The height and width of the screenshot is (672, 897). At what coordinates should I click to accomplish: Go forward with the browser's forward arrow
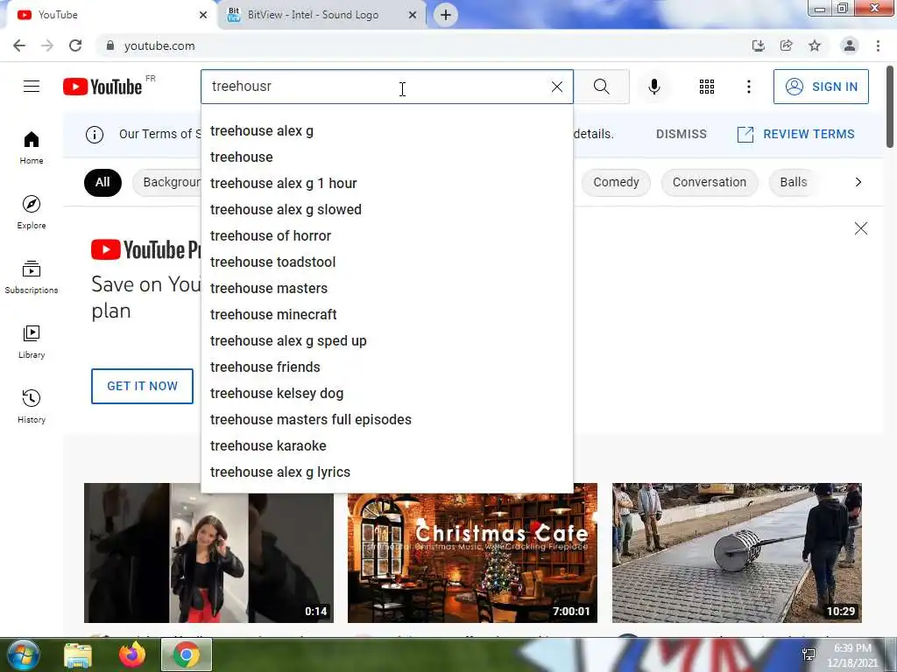(x=47, y=45)
